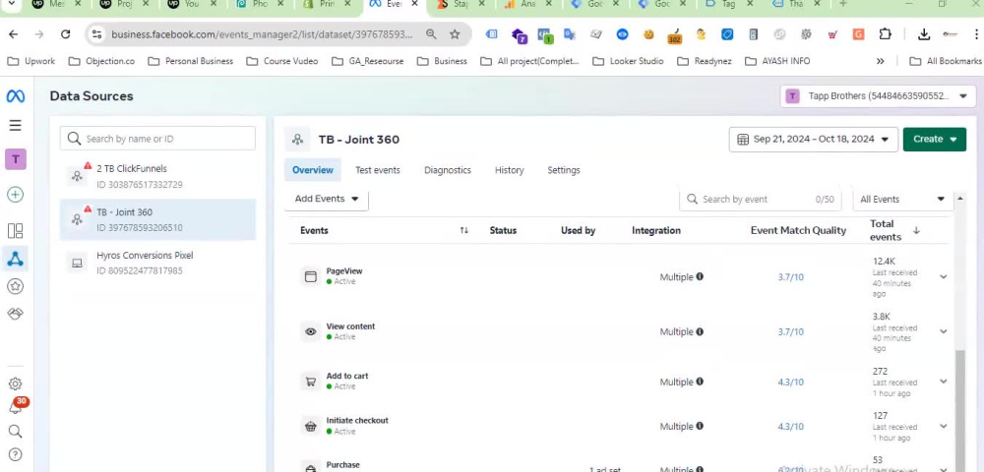Click the browser address bar URL
984x472 pixels.
(262, 34)
